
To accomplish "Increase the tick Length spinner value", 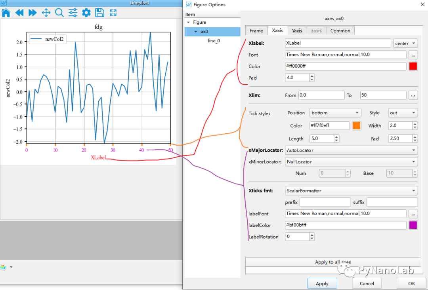I will [x=336, y=136].
